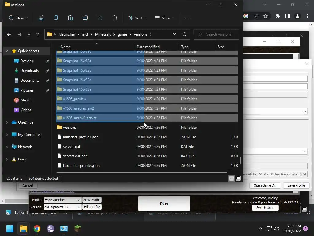This screenshot has height=236, width=314.
Task: Expand the Network tree node
Action: [7, 147]
